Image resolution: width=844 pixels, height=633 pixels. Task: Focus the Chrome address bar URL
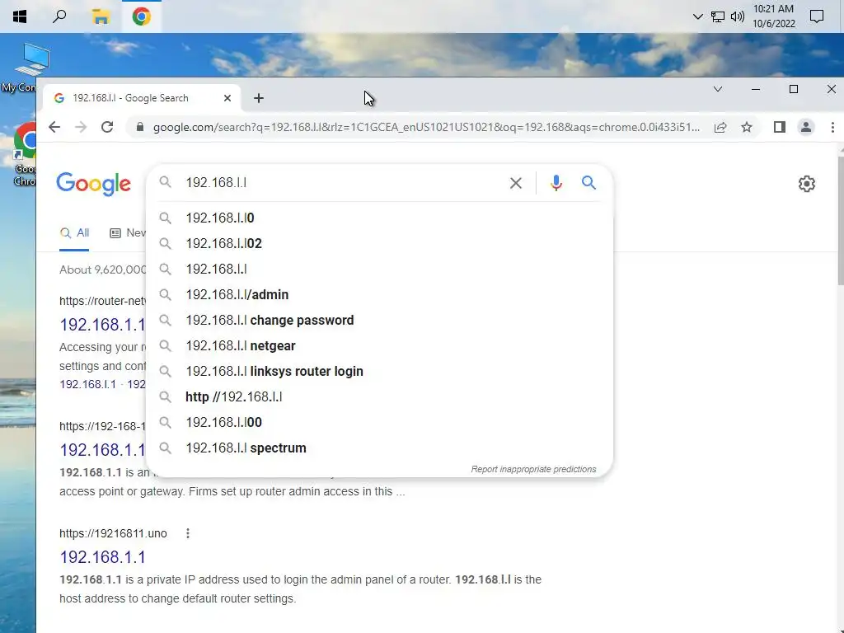click(x=426, y=127)
